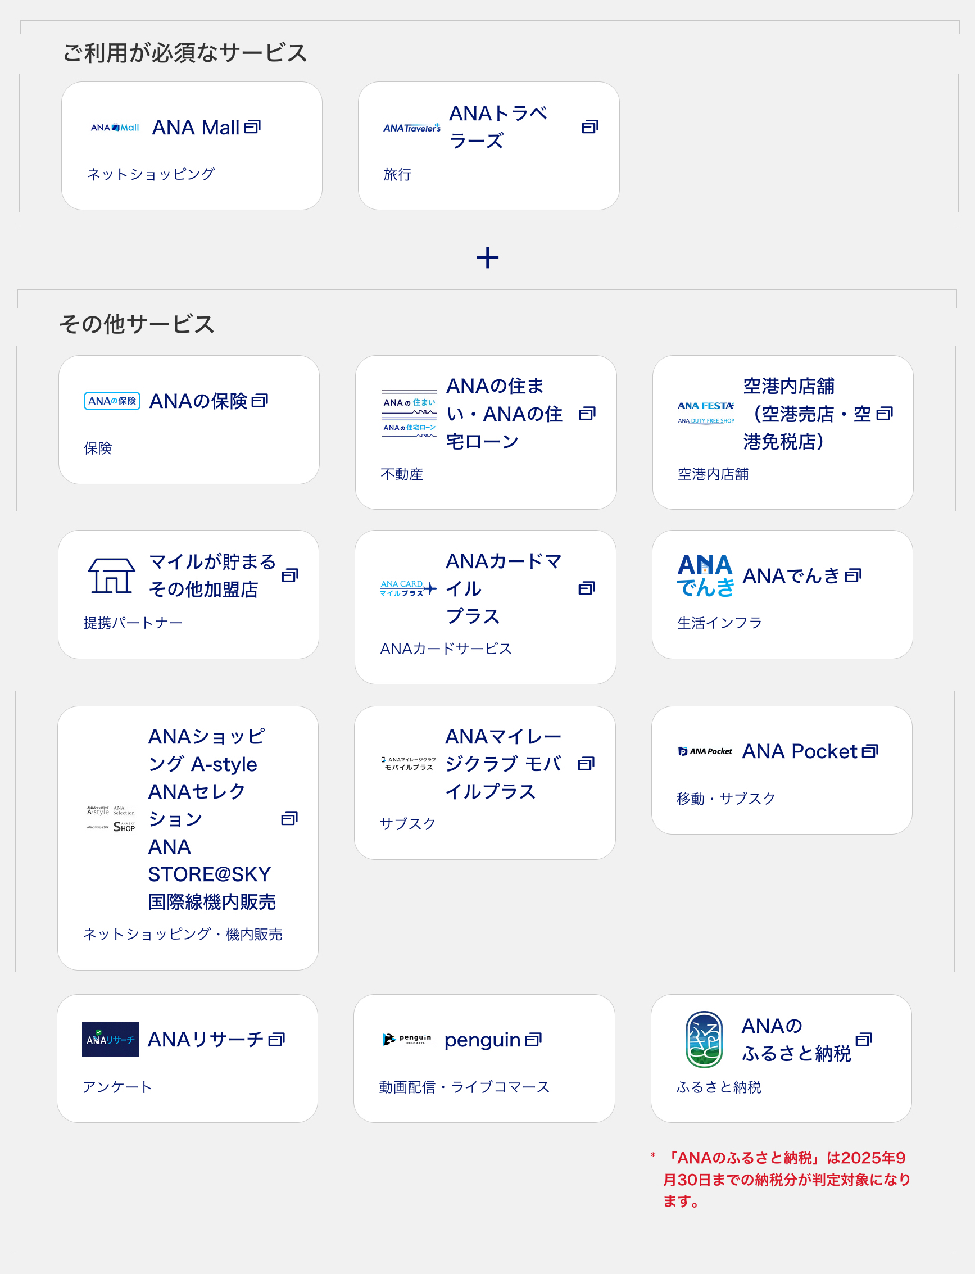This screenshot has width=975, height=1274.
Task: Click ANAカードサービス category label
Action: [x=446, y=649]
